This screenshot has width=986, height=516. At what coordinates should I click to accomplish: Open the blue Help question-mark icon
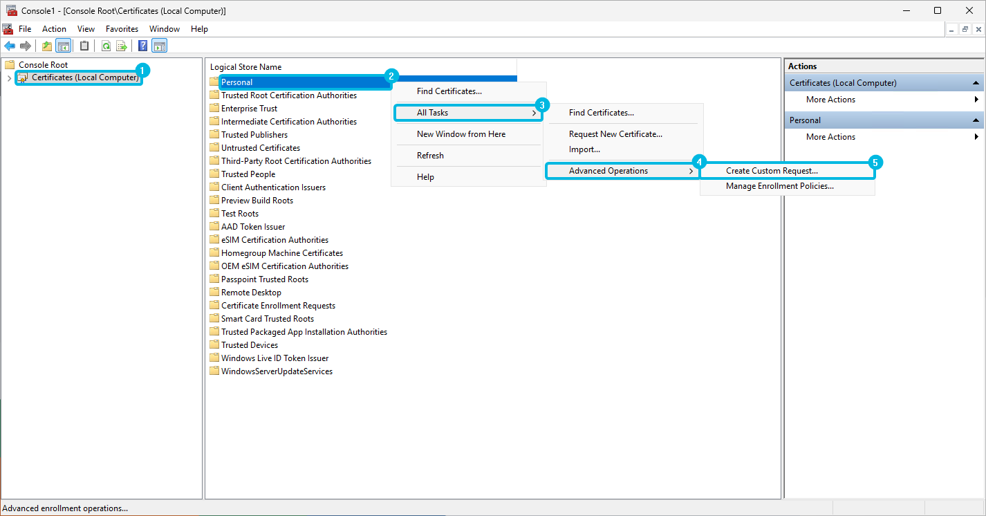coord(143,46)
